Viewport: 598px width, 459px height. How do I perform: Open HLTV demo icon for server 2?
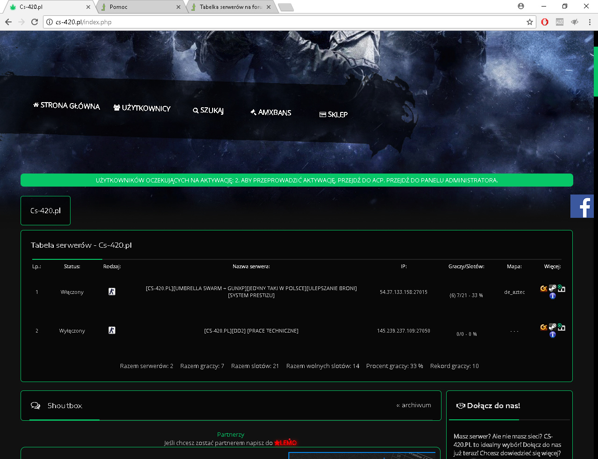click(x=562, y=327)
